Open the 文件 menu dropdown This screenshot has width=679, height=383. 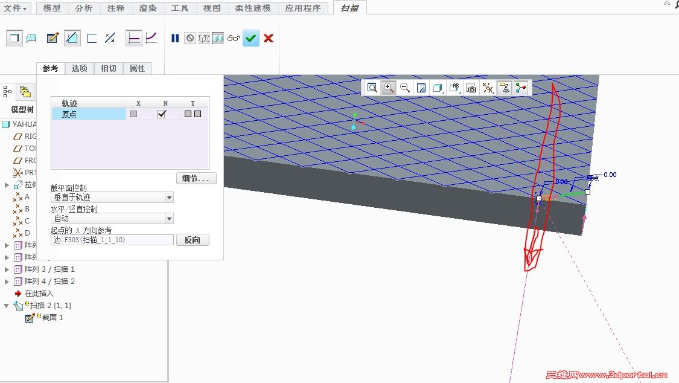tap(15, 8)
